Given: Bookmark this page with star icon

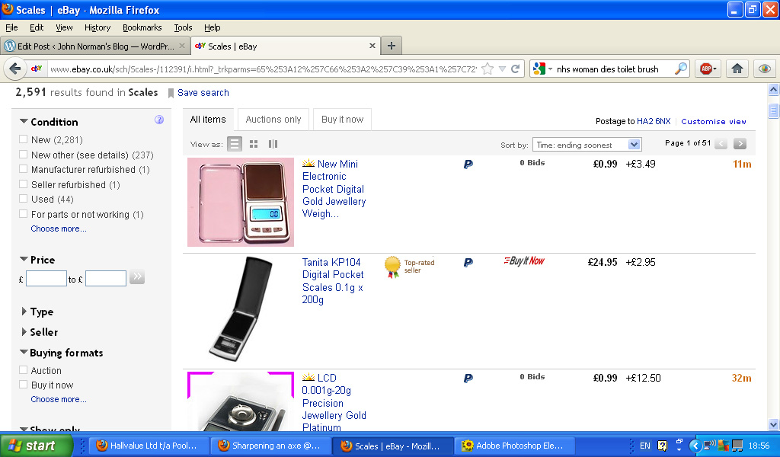Looking at the screenshot, I should tap(487, 69).
